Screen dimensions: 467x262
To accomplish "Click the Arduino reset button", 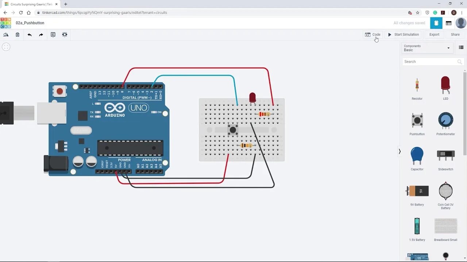I will point(60,91).
